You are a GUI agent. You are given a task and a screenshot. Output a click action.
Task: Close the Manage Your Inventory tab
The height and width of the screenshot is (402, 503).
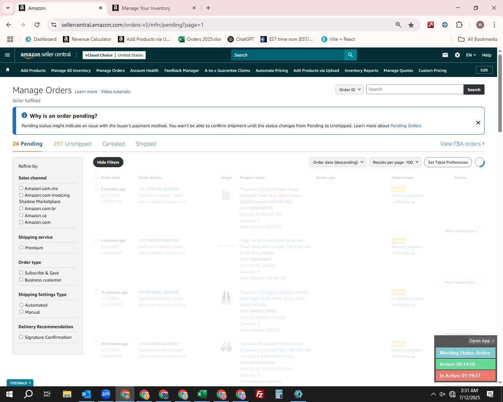click(194, 8)
